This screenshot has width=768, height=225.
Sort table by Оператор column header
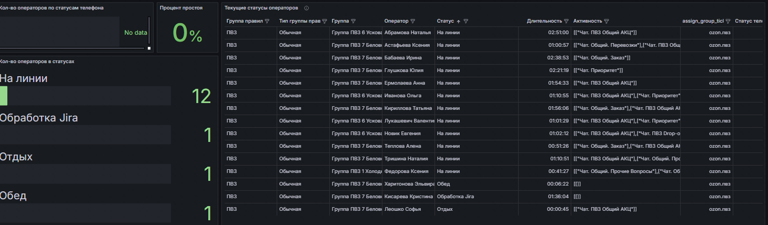(397, 21)
